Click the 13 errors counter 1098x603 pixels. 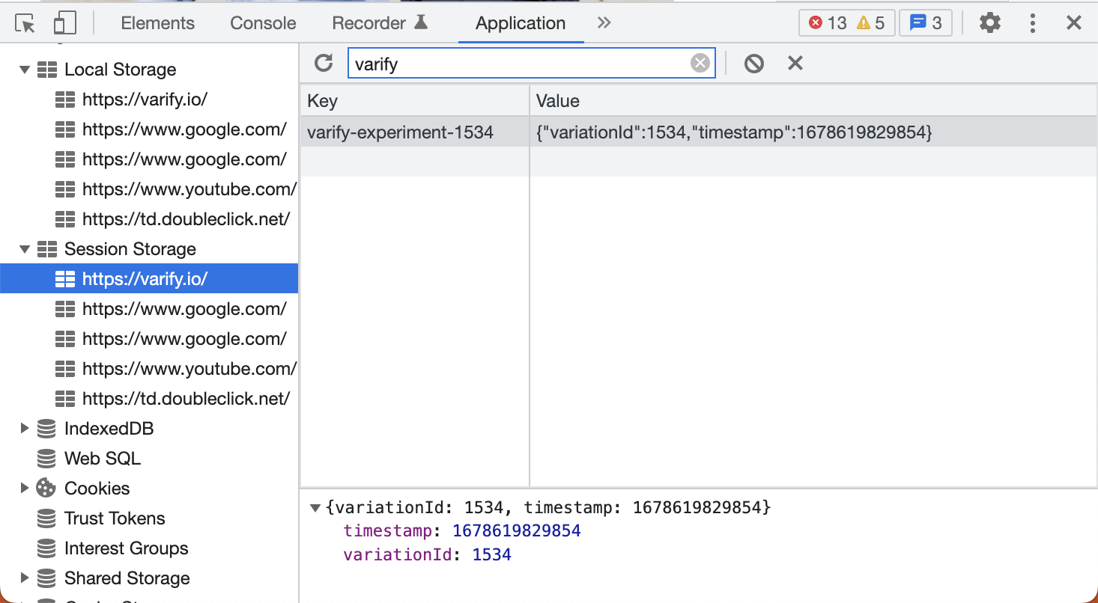(x=828, y=23)
